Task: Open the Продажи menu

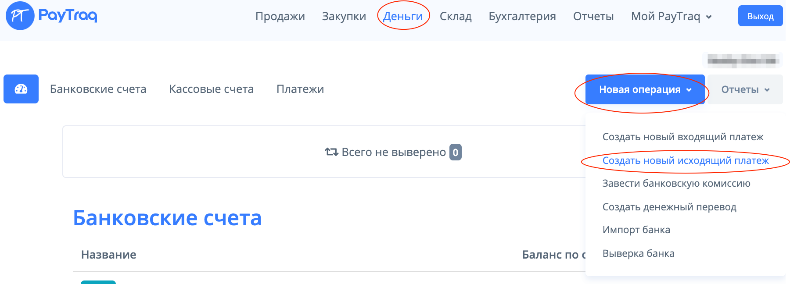Action: tap(280, 17)
